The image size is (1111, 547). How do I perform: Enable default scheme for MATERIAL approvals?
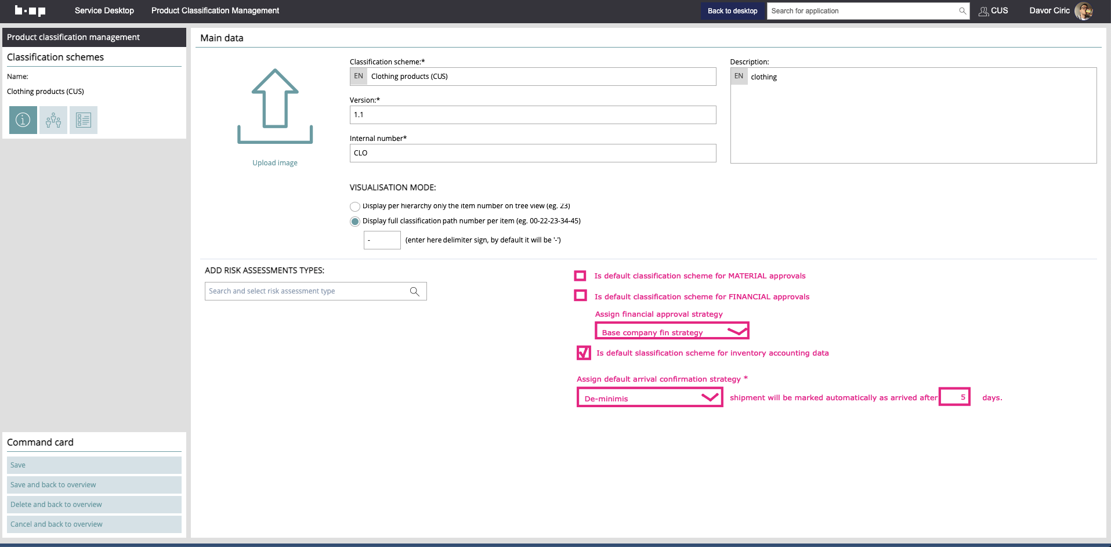coord(580,276)
